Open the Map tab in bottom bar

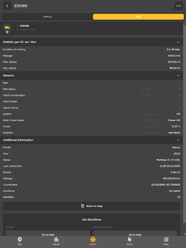[x=20, y=241]
